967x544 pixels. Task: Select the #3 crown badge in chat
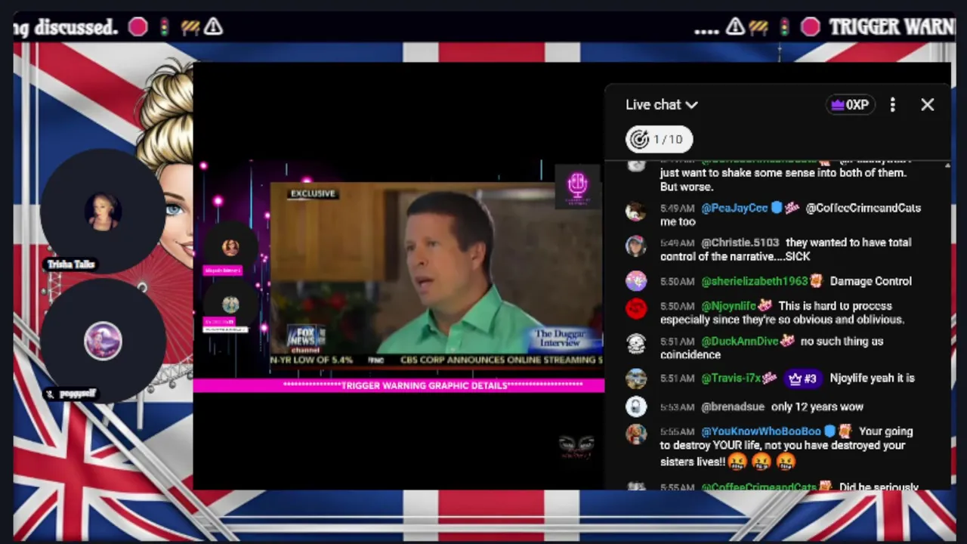coord(802,378)
